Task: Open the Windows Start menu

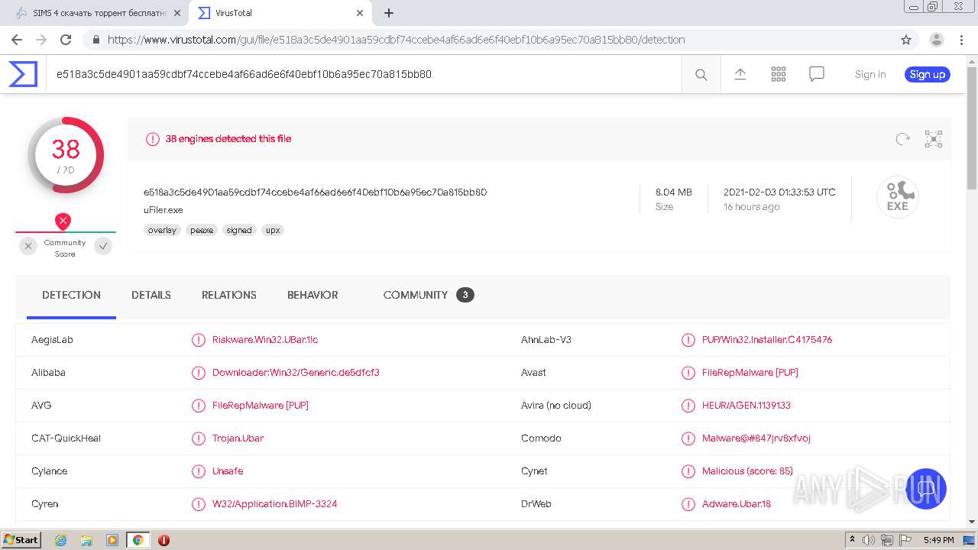Action: [x=21, y=540]
